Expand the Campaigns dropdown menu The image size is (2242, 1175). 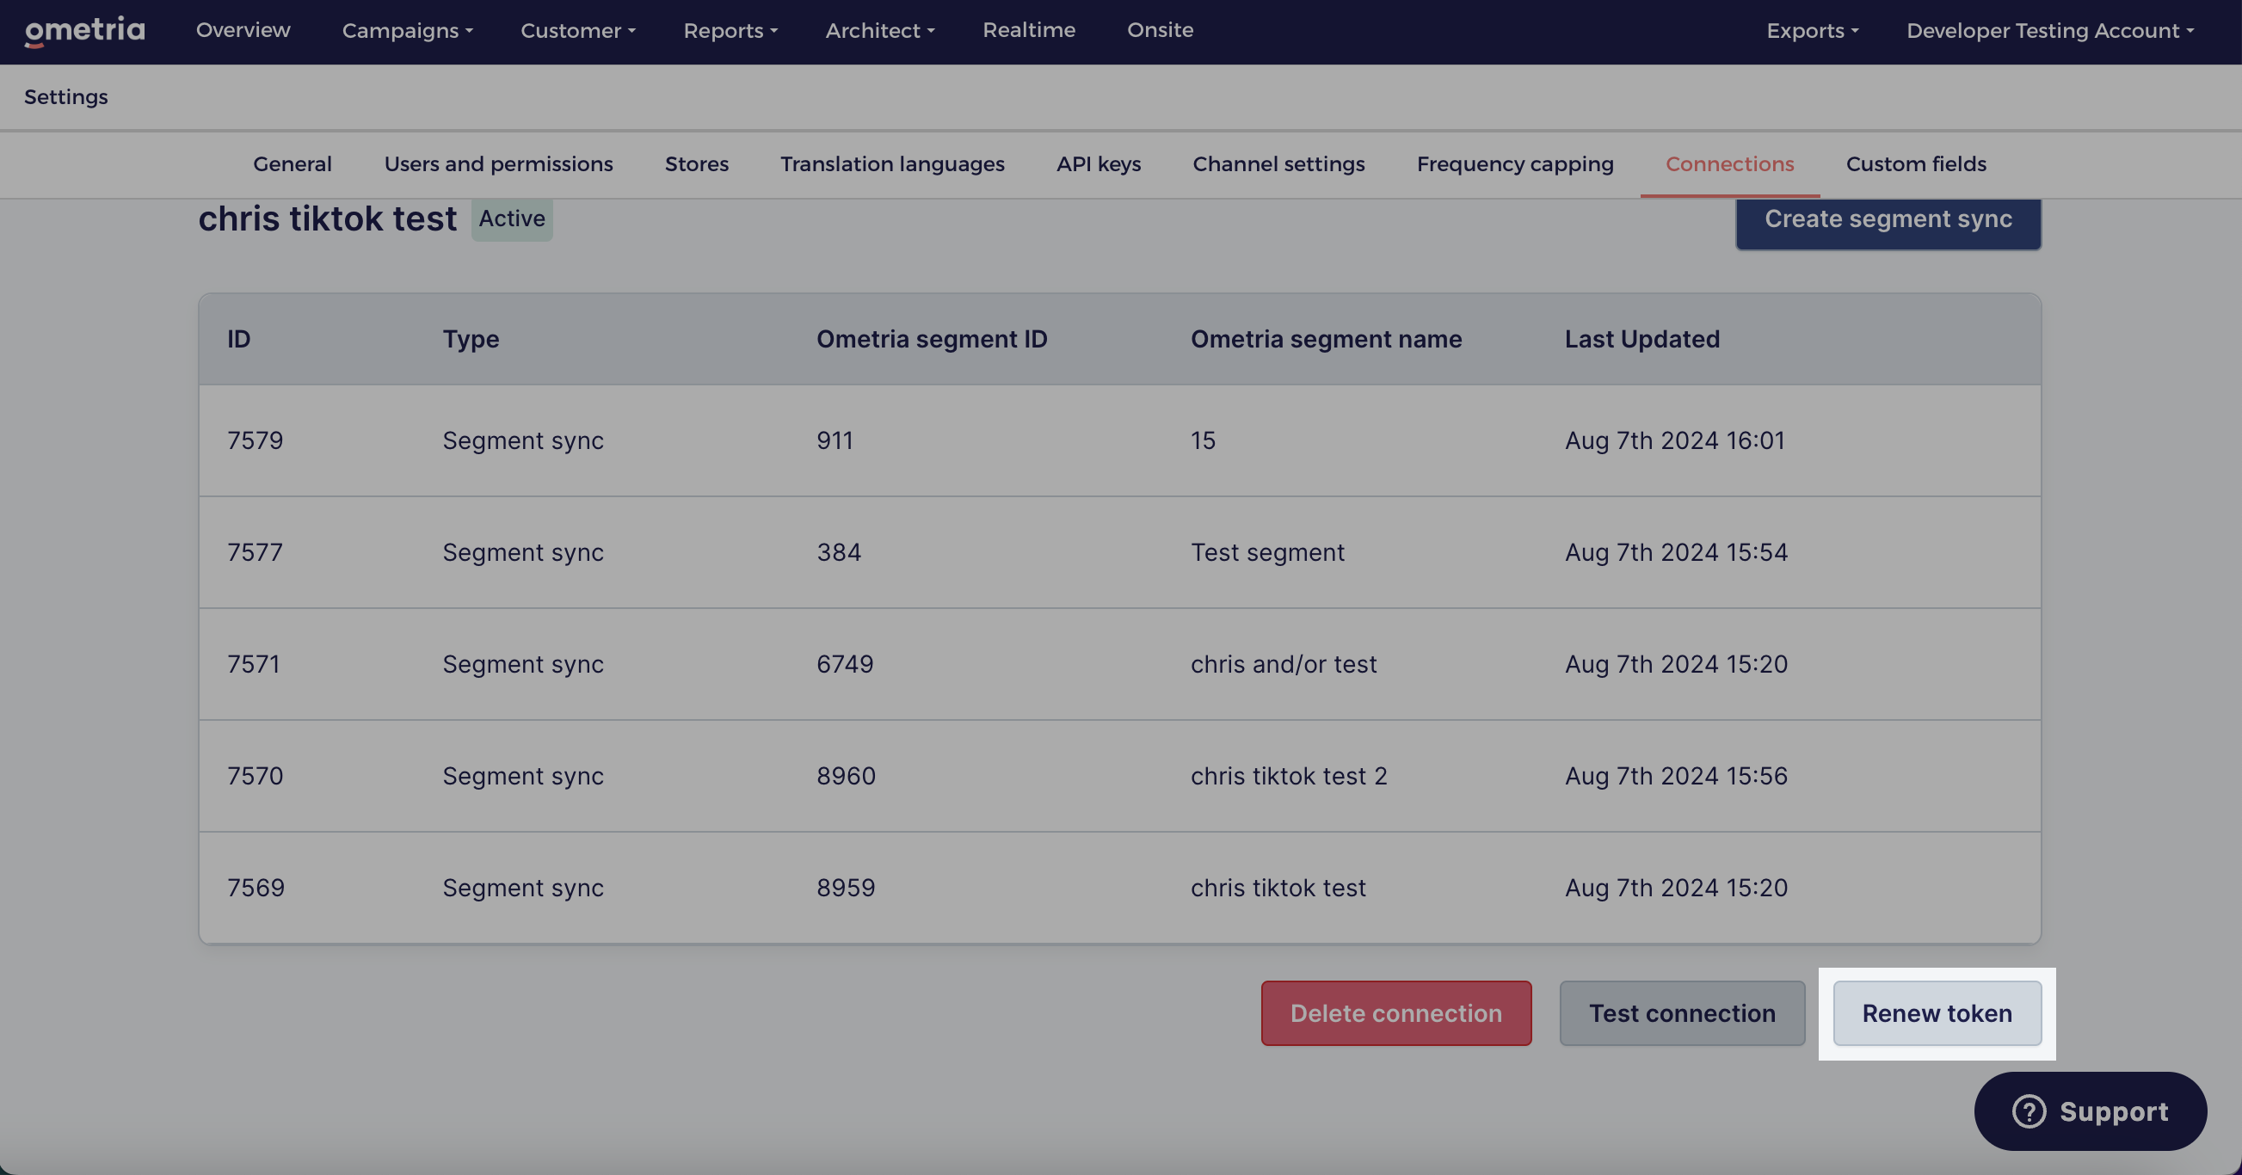(407, 30)
